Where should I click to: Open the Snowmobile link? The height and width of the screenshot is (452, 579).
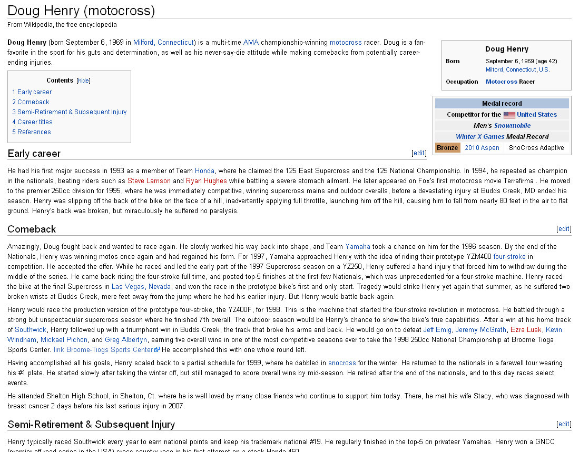click(x=512, y=126)
